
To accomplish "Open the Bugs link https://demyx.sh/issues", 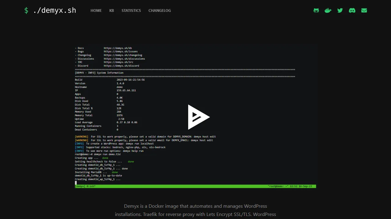I will [x=121, y=51].
